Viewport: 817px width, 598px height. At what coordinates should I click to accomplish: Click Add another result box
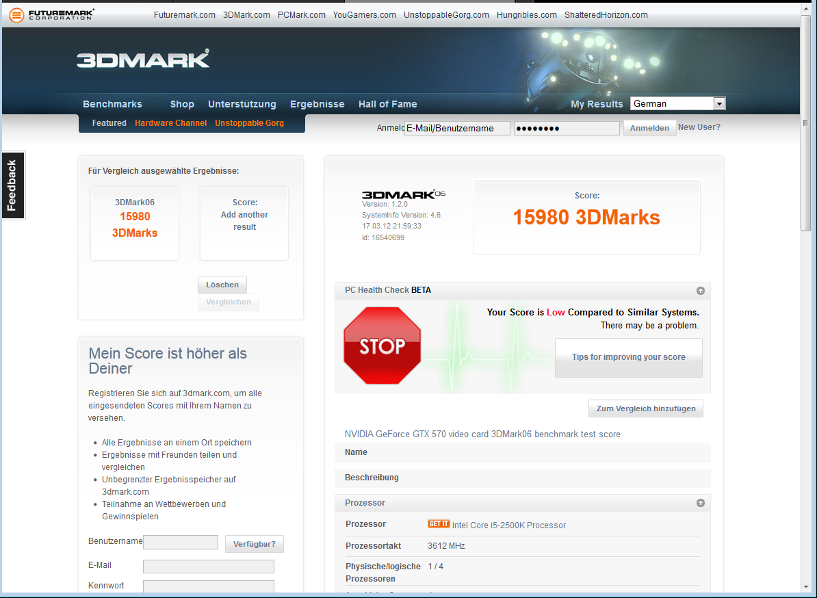(244, 223)
